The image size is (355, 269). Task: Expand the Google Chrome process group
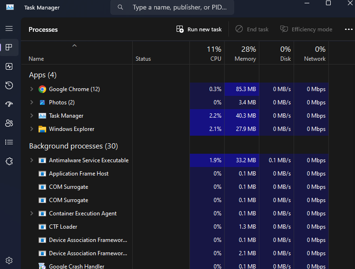[32, 89]
